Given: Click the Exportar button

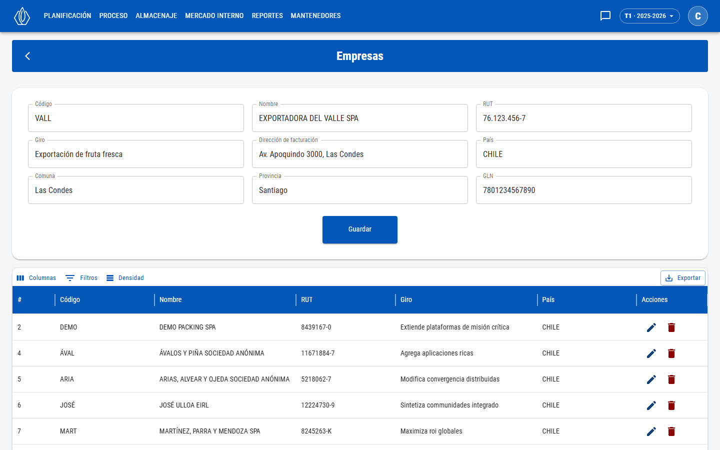Looking at the screenshot, I should (x=683, y=278).
